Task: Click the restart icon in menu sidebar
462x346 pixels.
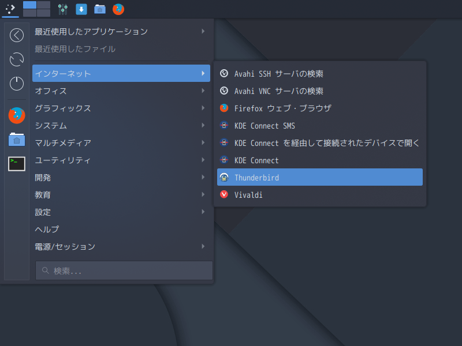Action: pyautogui.click(x=17, y=59)
